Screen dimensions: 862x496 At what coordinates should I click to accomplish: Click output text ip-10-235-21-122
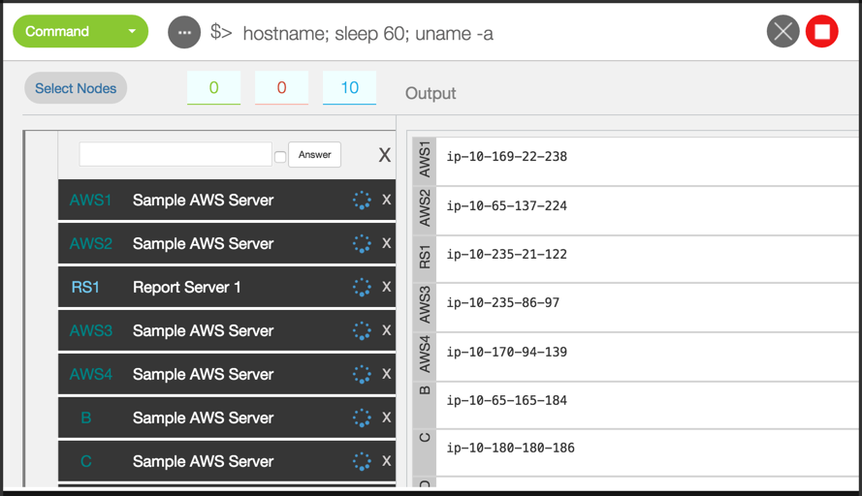(506, 255)
